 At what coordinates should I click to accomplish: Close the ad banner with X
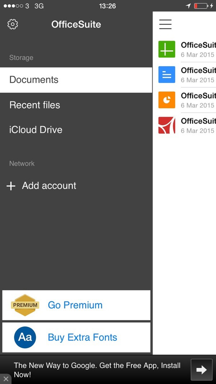[6, 379]
